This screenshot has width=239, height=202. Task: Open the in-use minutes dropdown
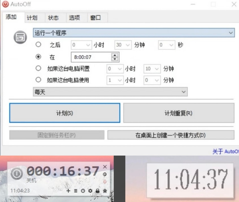[x=152, y=80]
